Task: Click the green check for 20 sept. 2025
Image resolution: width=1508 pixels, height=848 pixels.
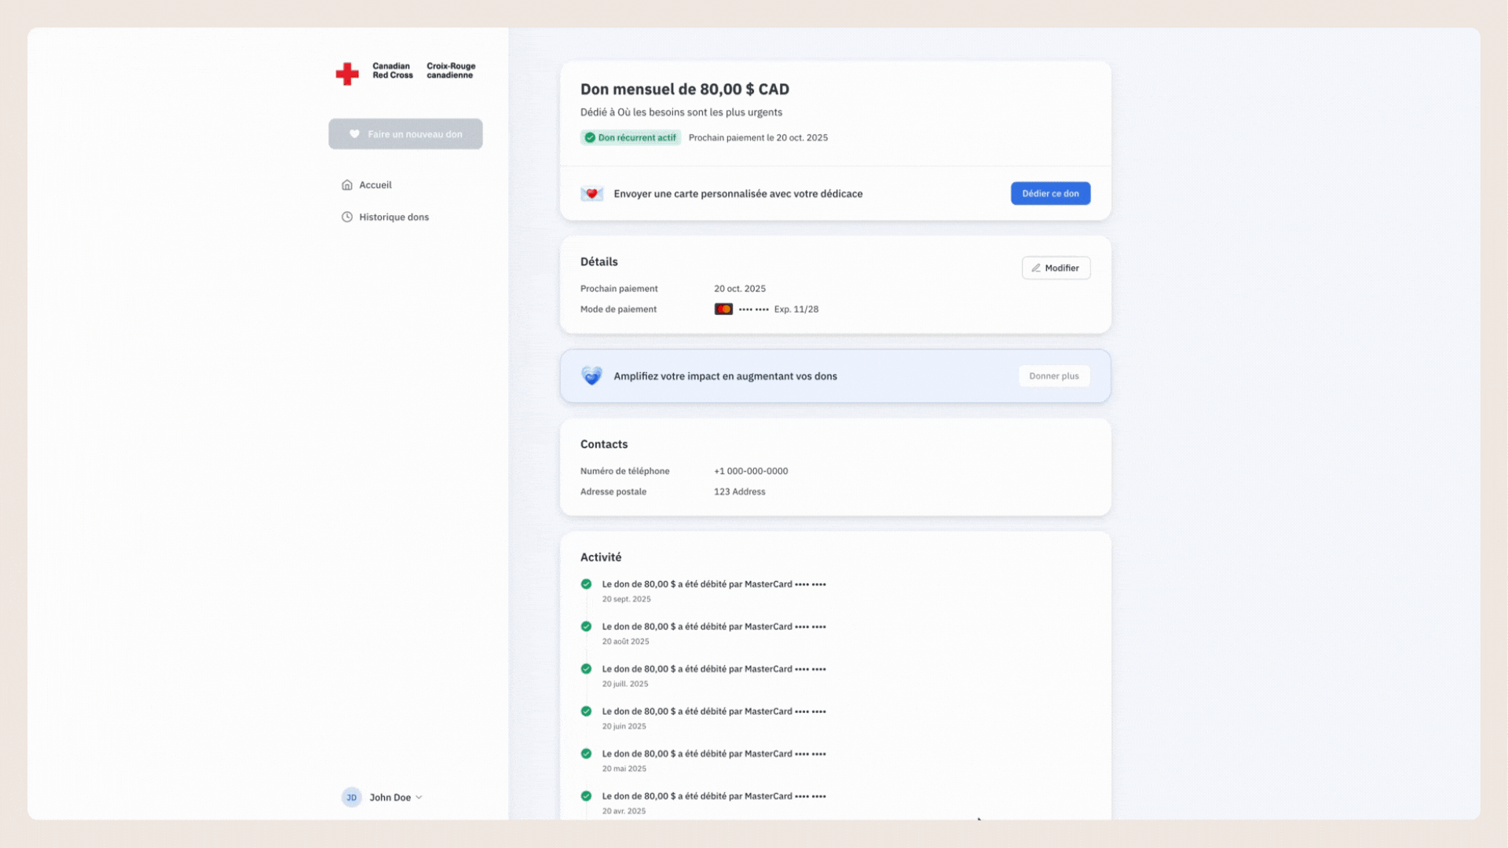Action: (586, 584)
